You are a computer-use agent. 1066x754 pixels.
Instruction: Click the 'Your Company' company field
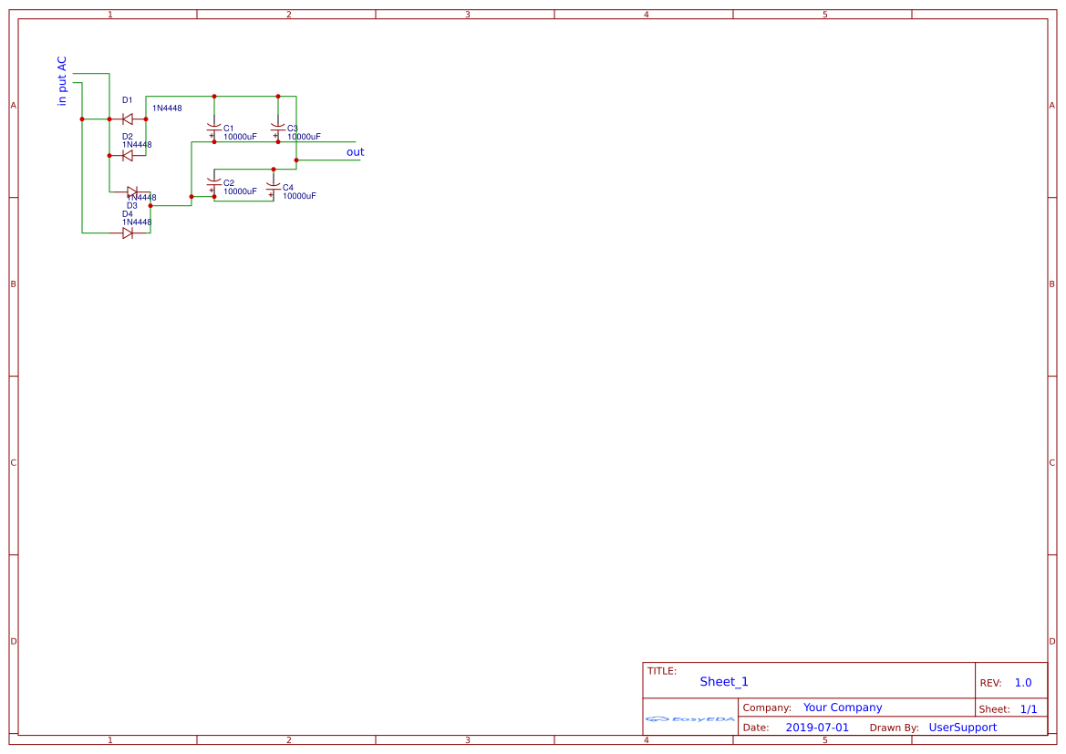tap(843, 708)
